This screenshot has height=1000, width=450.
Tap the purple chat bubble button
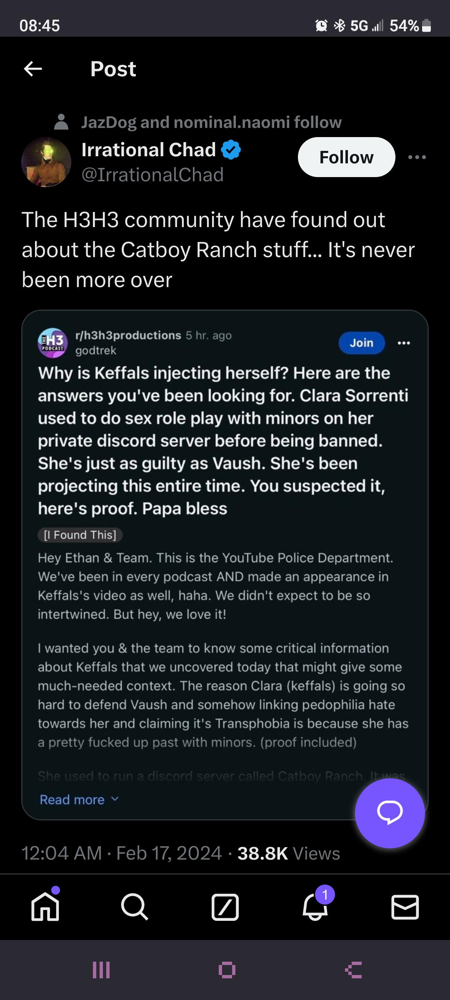coord(390,813)
